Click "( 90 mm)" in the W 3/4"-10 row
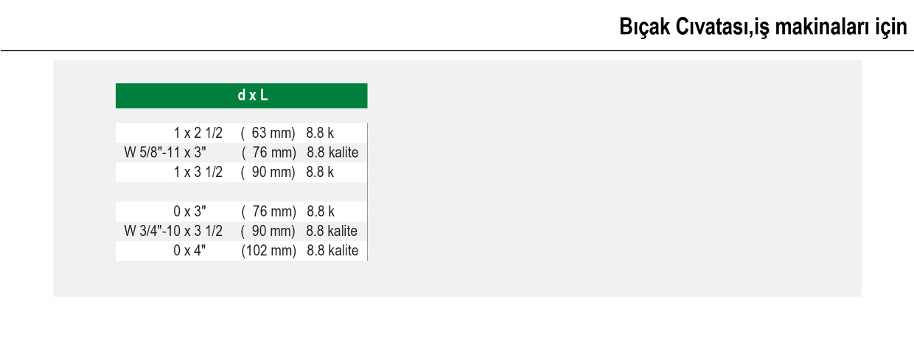Viewport: 914px width, 354px height. pos(268,231)
